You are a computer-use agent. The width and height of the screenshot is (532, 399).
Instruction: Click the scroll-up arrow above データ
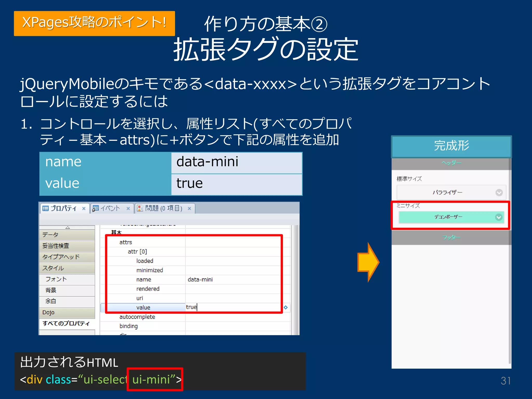(x=68, y=228)
